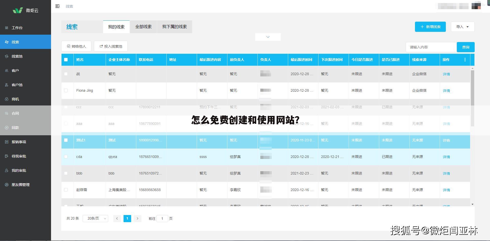Collapse the filter panel using the center chevron

coord(268,37)
